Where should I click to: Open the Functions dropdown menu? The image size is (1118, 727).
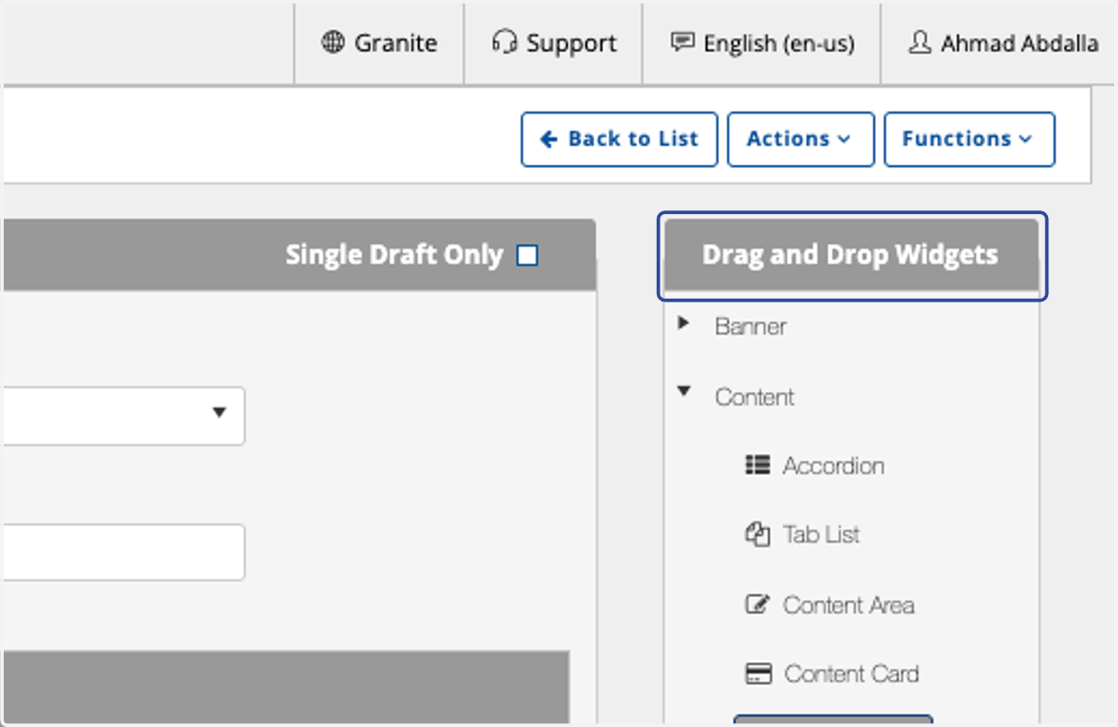(x=969, y=140)
